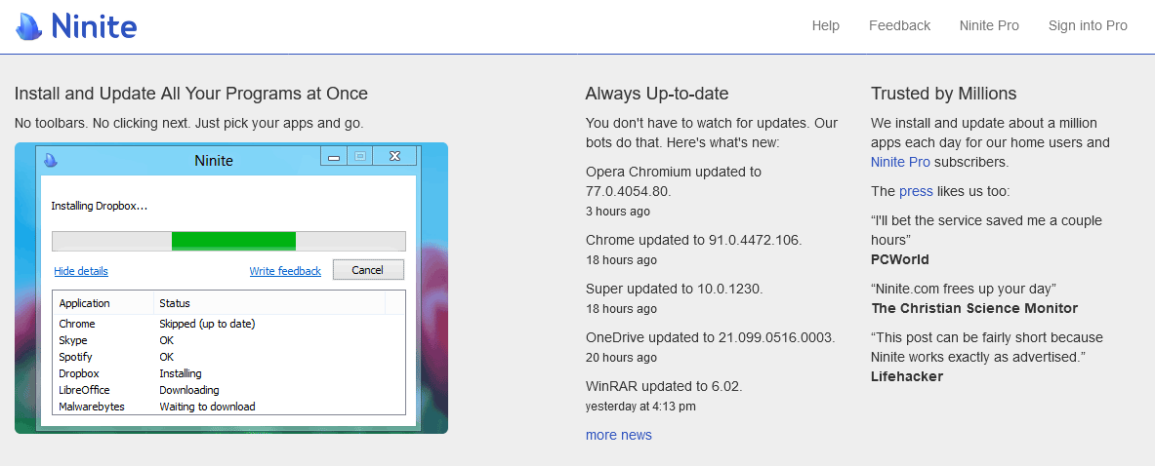Click the Application column header
Image resolution: width=1155 pixels, height=466 pixels.
click(x=85, y=303)
